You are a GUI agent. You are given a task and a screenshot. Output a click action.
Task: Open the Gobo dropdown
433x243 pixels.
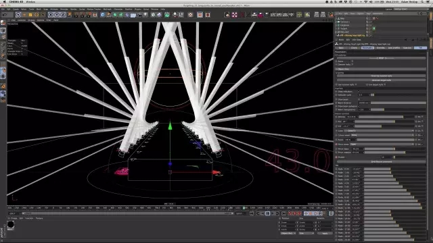pyautogui.click(x=380, y=130)
